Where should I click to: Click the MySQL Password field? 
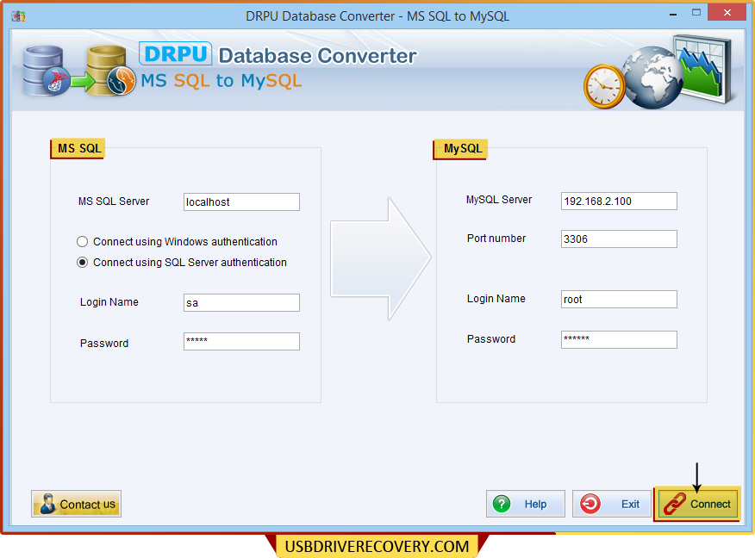coord(619,339)
